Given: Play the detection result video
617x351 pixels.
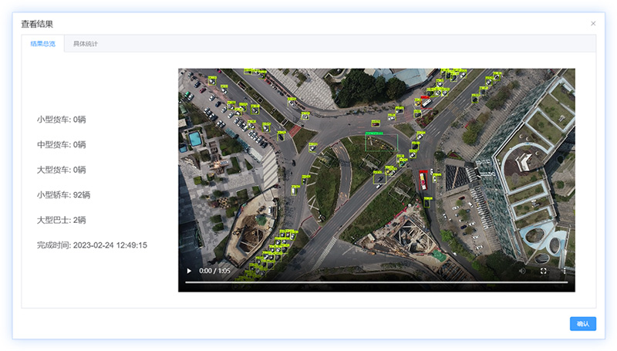Looking at the screenshot, I should [189, 271].
